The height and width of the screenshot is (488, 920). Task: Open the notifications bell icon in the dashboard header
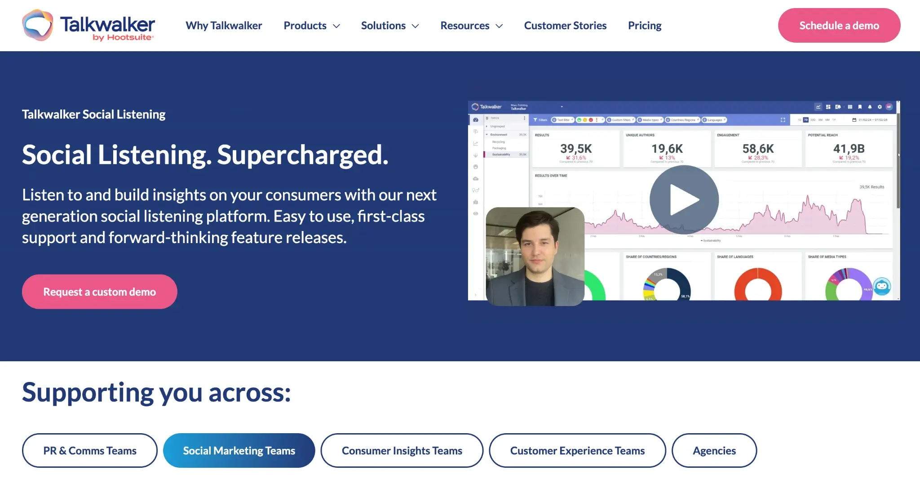pos(870,106)
